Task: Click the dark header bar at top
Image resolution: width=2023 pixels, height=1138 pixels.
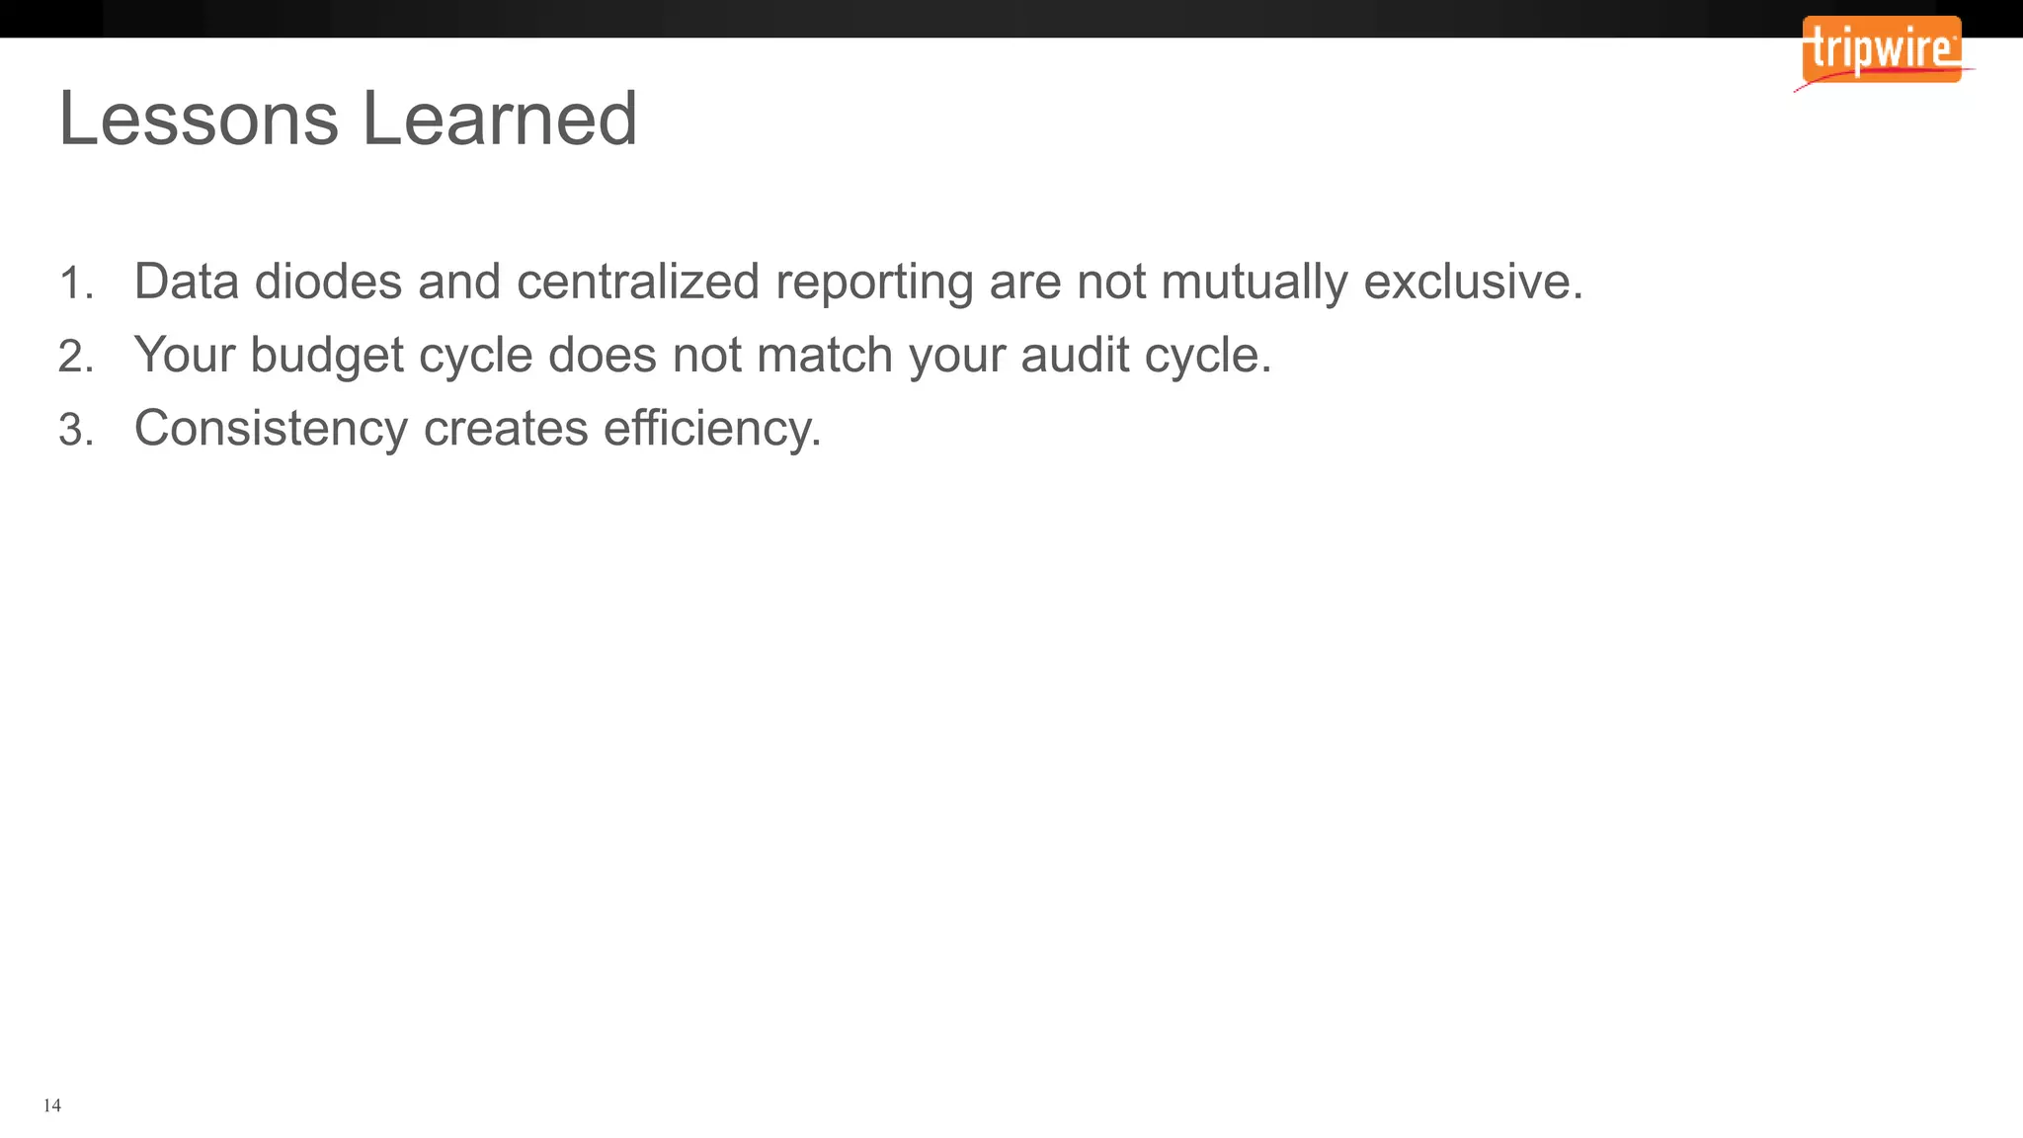Action: click(889, 18)
